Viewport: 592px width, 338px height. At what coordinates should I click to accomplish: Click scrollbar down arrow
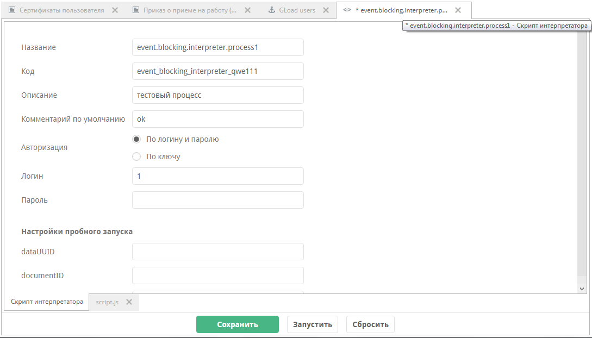[582, 289]
